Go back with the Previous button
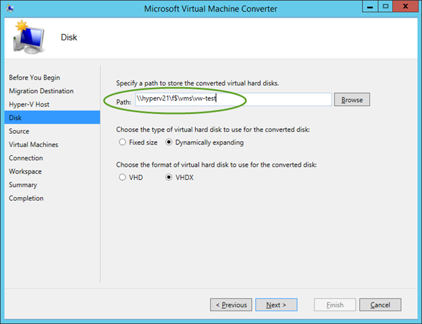 pyautogui.click(x=231, y=304)
